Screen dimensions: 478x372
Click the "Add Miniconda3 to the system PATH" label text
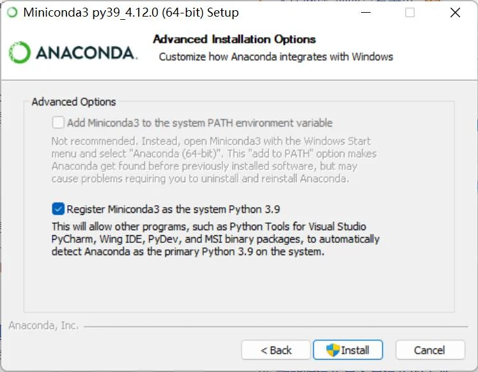(199, 123)
